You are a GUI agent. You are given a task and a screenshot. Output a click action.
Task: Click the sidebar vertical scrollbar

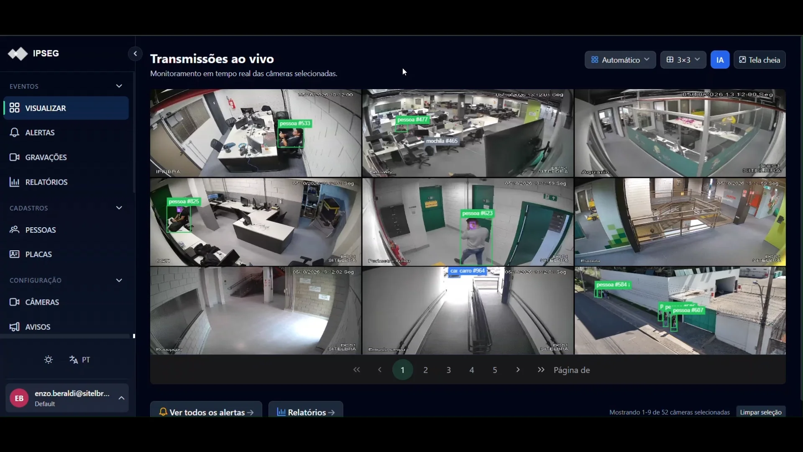[134, 133]
